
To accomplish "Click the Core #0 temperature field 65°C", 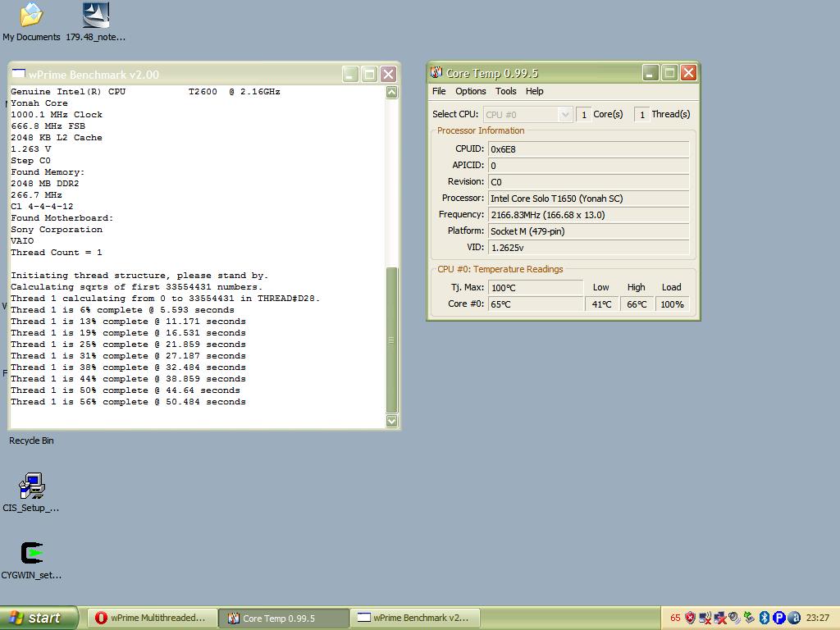I will (x=535, y=304).
